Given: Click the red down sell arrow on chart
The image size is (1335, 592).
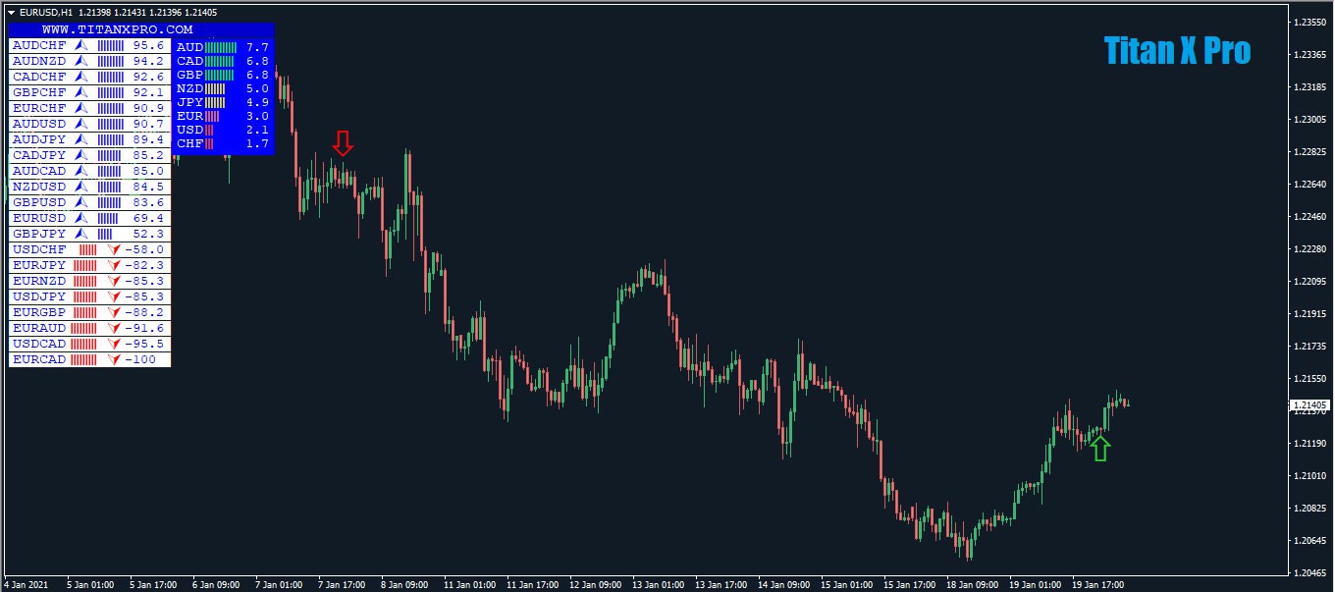Looking at the screenshot, I should point(342,143).
